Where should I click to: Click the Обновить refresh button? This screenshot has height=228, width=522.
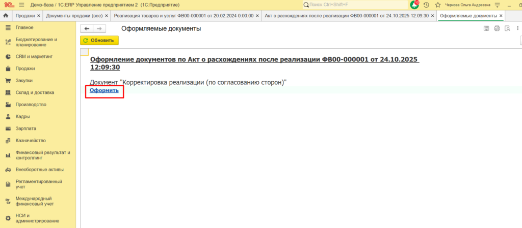(x=99, y=41)
